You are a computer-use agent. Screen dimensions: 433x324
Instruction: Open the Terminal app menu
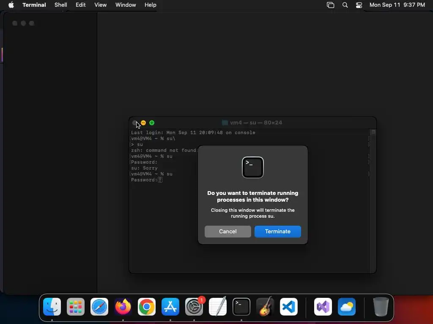(x=34, y=5)
